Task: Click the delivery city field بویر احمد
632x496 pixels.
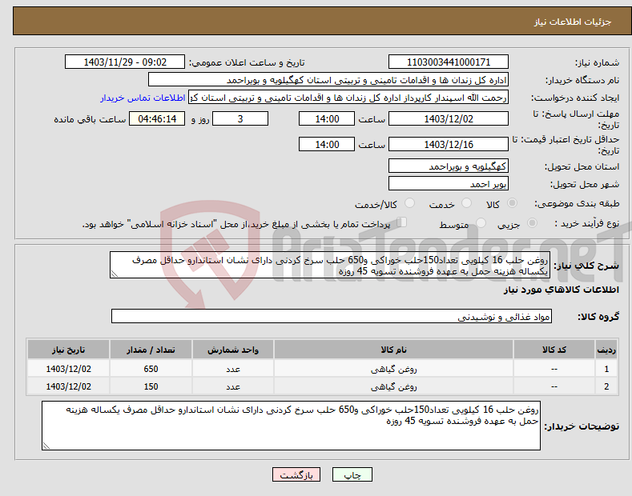Action: click(x=449, y=183)
